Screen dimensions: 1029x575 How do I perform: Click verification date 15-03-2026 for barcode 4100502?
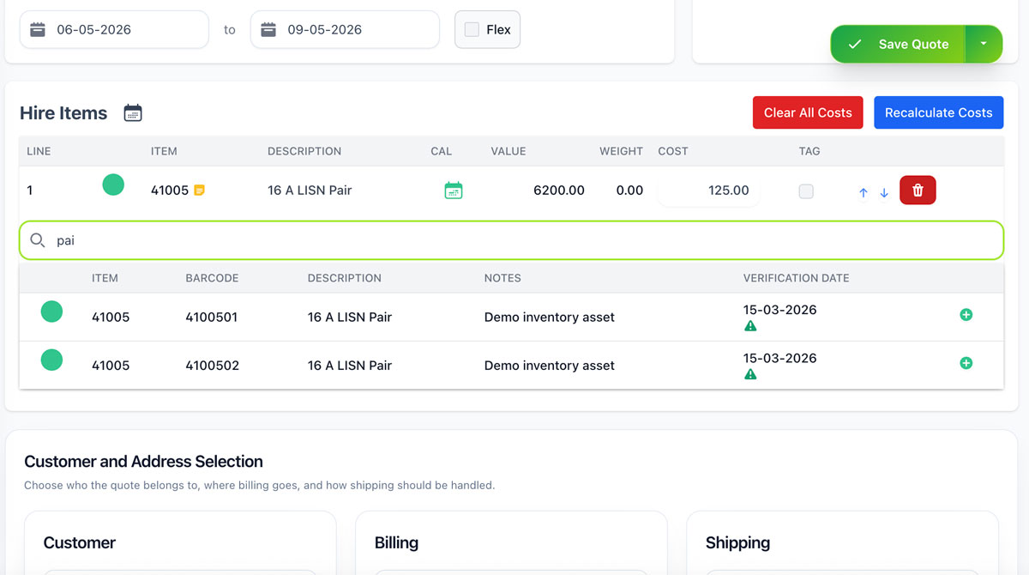pos(779,358)
